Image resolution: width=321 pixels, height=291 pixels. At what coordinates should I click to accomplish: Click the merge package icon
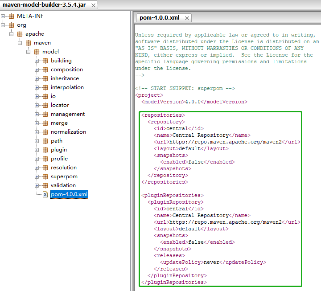tap(45, 123)
